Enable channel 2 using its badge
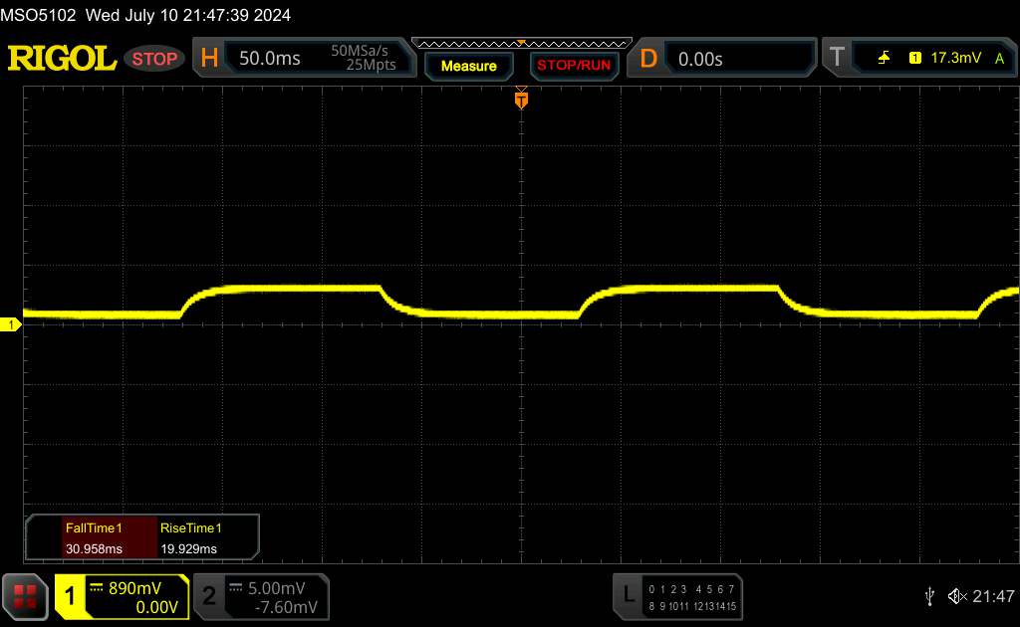Viewport: 1020px width, 627px height. [209, 596]
